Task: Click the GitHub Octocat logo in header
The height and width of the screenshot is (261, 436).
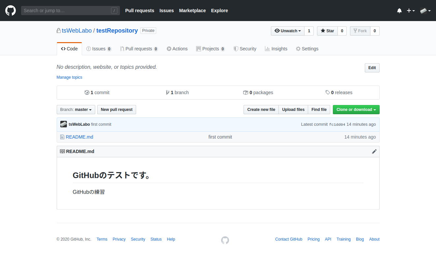Action: (x=11, y=11)
